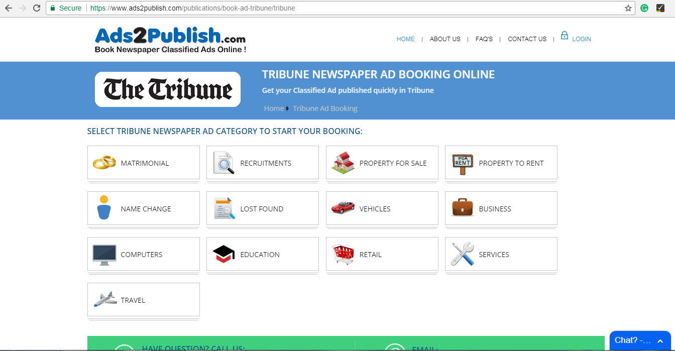Click the Home breadcrumb link
675x351 pixels.
click(274, 108)
